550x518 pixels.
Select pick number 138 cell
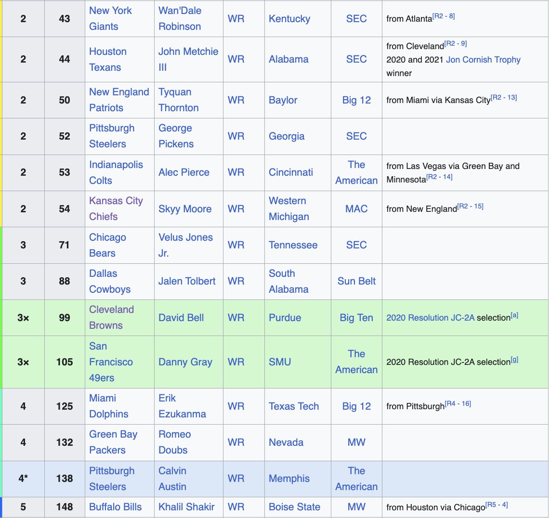(x=65, y=479)
